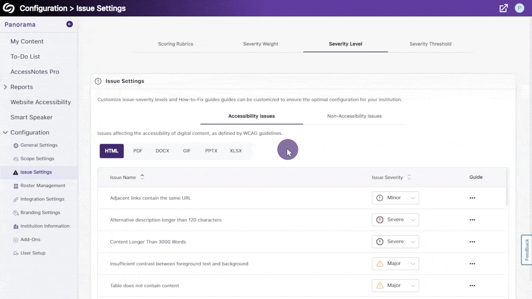This screenshot has height=299, width=532.
Task: Click the open-in-new-window icon in header
Action: tap(503, 8)
